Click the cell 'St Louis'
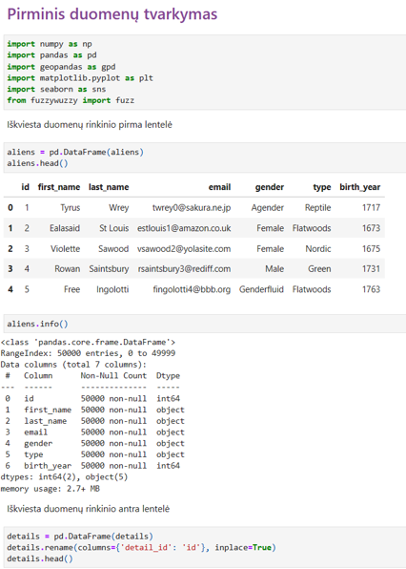 click(x=114, y=228)
